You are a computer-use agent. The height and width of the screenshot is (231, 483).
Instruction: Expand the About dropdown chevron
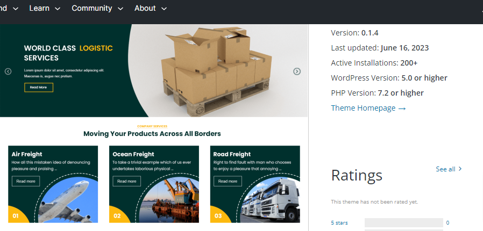tap(164, 9)
